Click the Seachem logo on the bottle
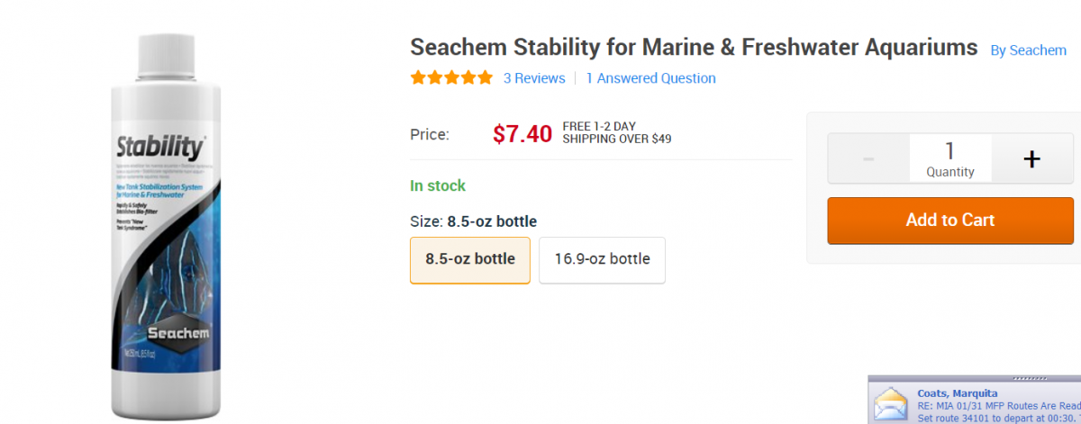 (x=178, y=333)
